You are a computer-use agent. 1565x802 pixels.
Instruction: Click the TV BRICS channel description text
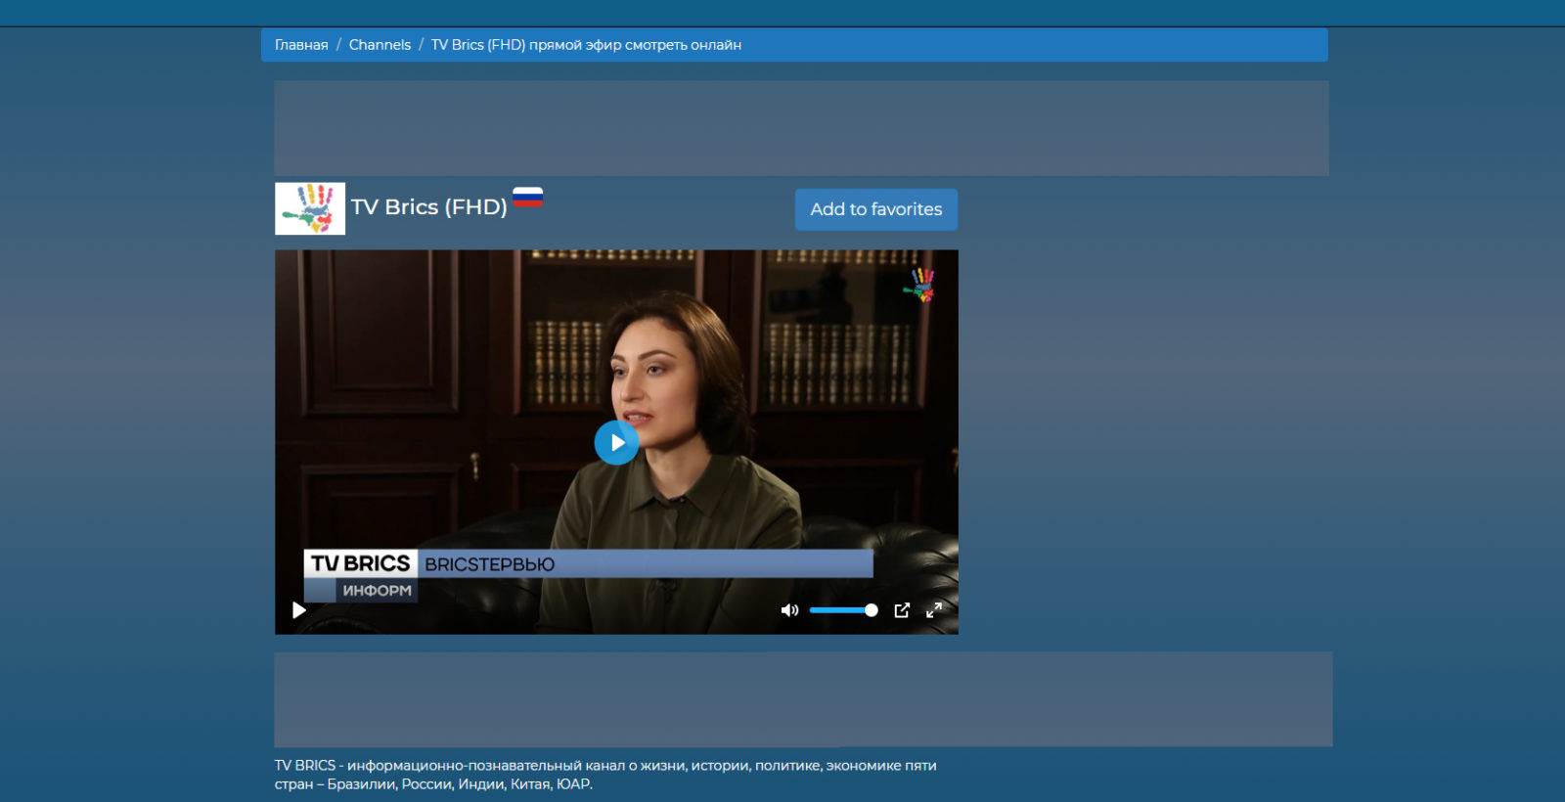(x=605, y=775)
